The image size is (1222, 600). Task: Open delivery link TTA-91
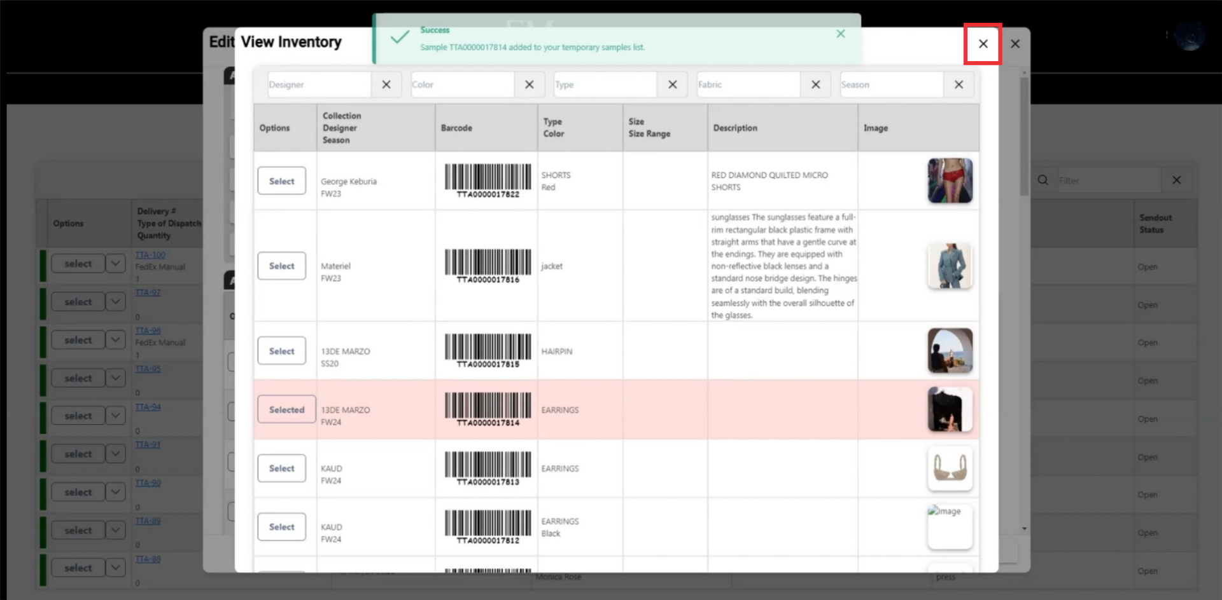[x=148, y=444]
